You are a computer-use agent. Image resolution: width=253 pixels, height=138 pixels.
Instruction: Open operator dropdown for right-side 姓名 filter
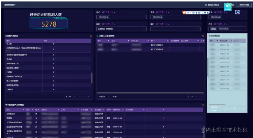(221, 24)
